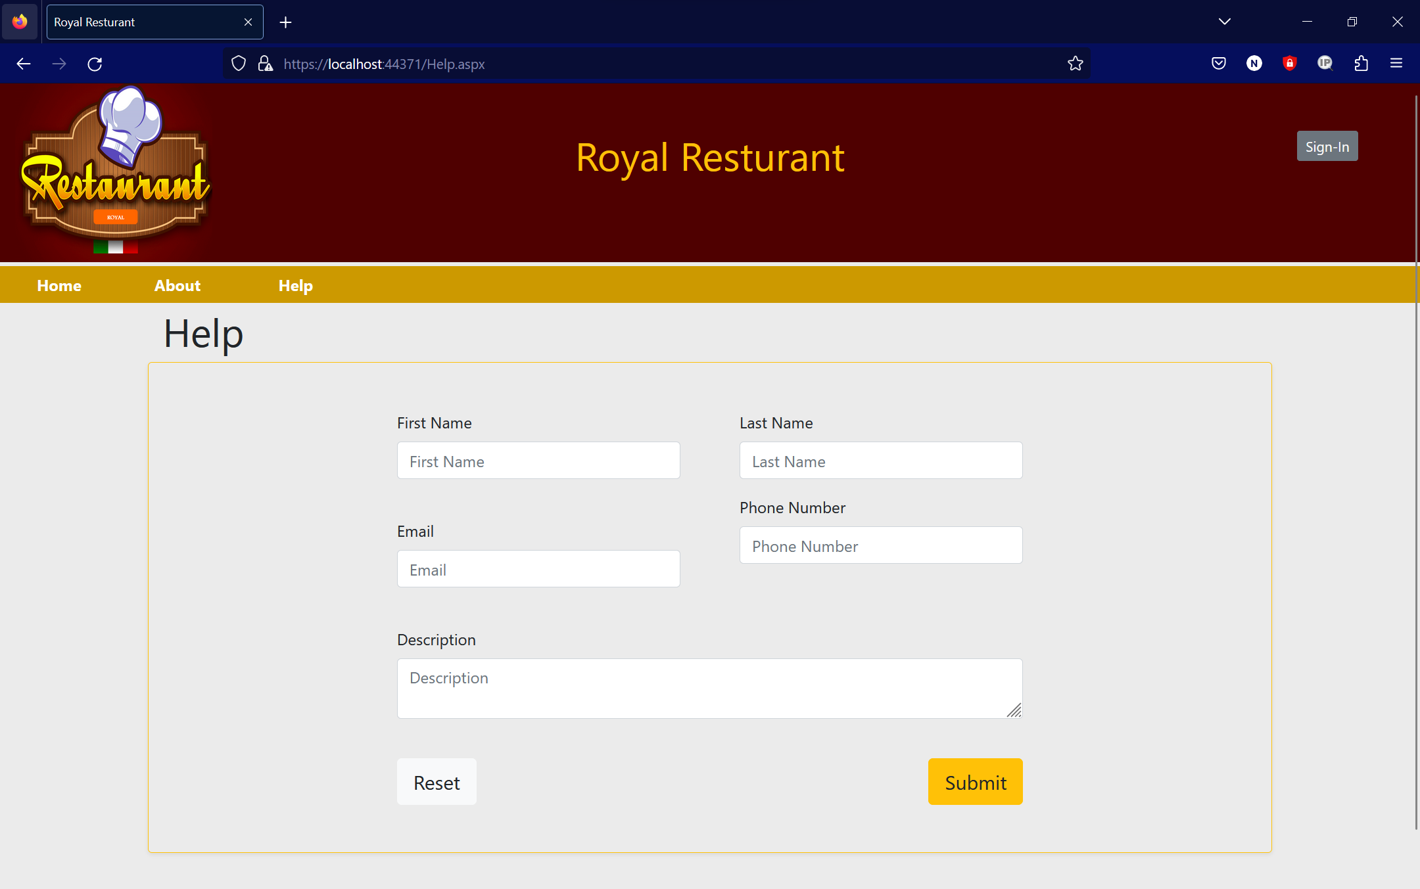Save the page to Pocket
Screen dimensions: 1420x889
coord(1219,63)
